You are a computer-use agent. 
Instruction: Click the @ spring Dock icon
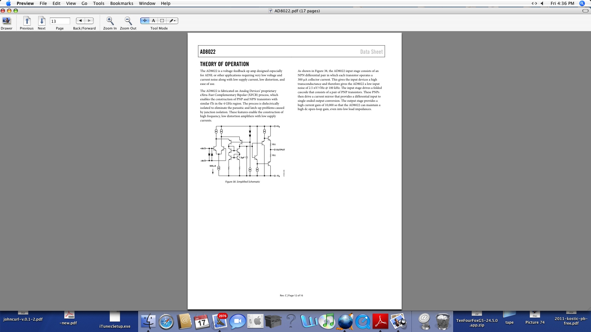pos(424,322)
